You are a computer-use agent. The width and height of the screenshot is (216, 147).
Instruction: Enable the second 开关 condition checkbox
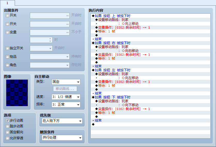point(7,24)
